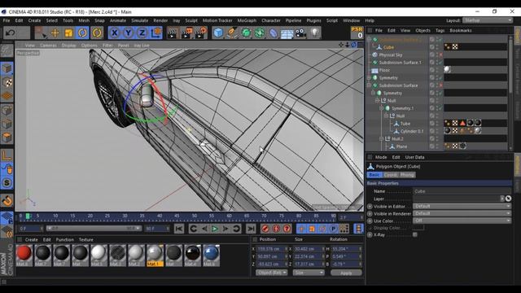Screen dimensions: 521x293
Task: Toggle the Z axis lock
Action: 142,33
